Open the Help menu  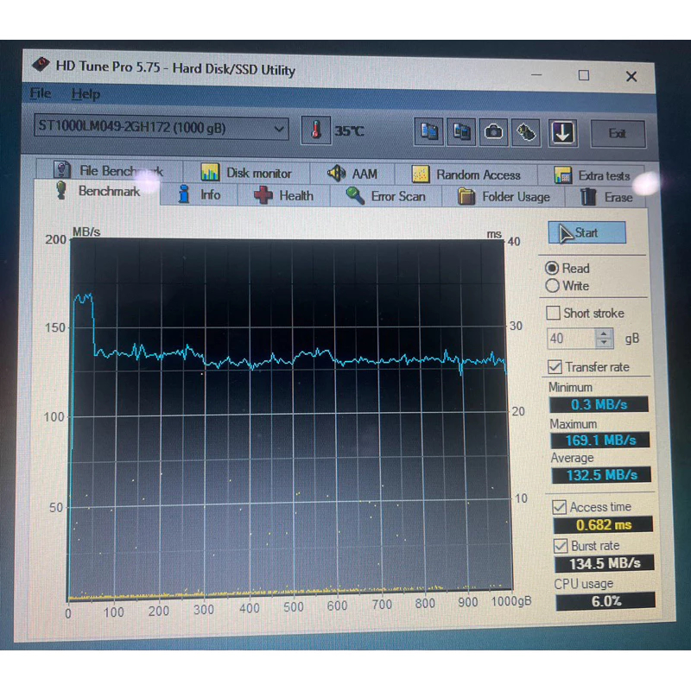click(x=86, y=94)
